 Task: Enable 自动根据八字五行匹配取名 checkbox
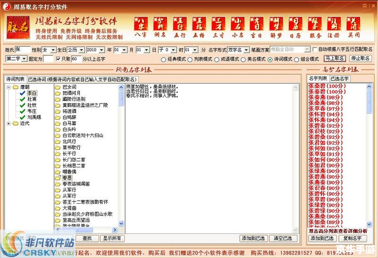coord(314,49)
